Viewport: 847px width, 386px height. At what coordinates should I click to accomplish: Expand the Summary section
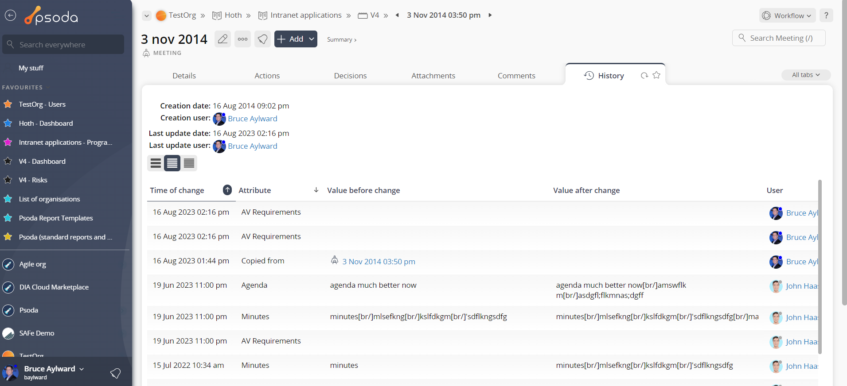(342, 39)
